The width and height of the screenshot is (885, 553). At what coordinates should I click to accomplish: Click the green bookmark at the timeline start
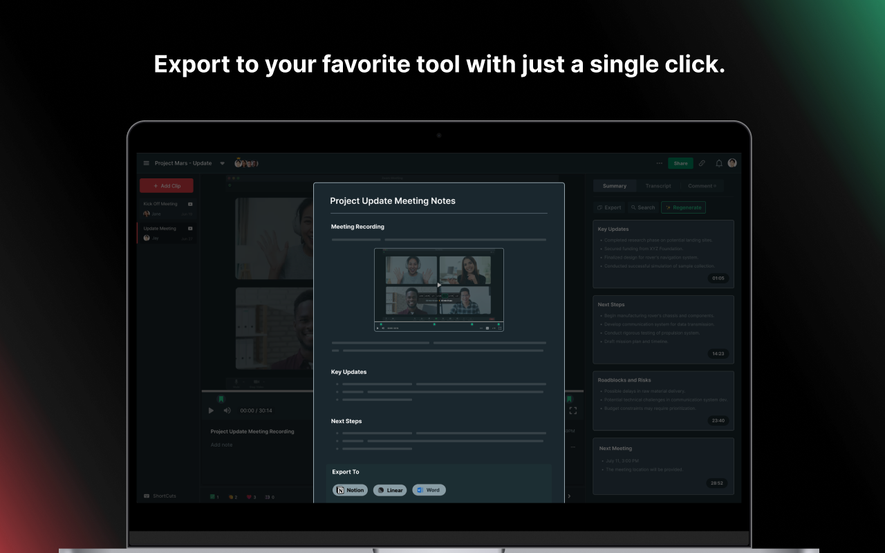point(221,399)
